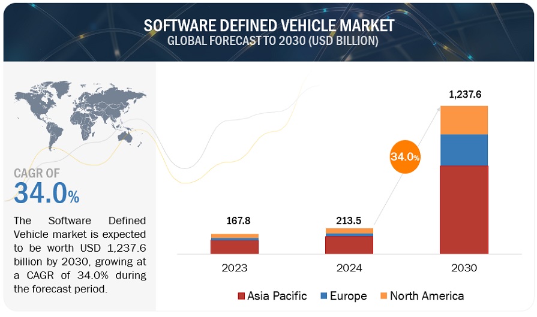Select the blue Europe legend swatch
This screenshot has width=537, height=317.
(x=324, y=296)
